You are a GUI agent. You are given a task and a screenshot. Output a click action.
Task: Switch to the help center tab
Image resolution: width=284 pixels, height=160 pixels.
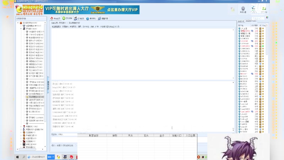91,18
